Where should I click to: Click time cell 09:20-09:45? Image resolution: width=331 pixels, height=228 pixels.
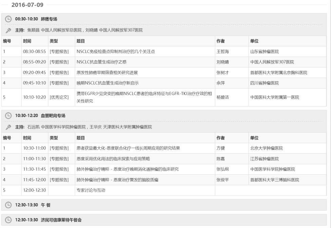click(34, 73)
